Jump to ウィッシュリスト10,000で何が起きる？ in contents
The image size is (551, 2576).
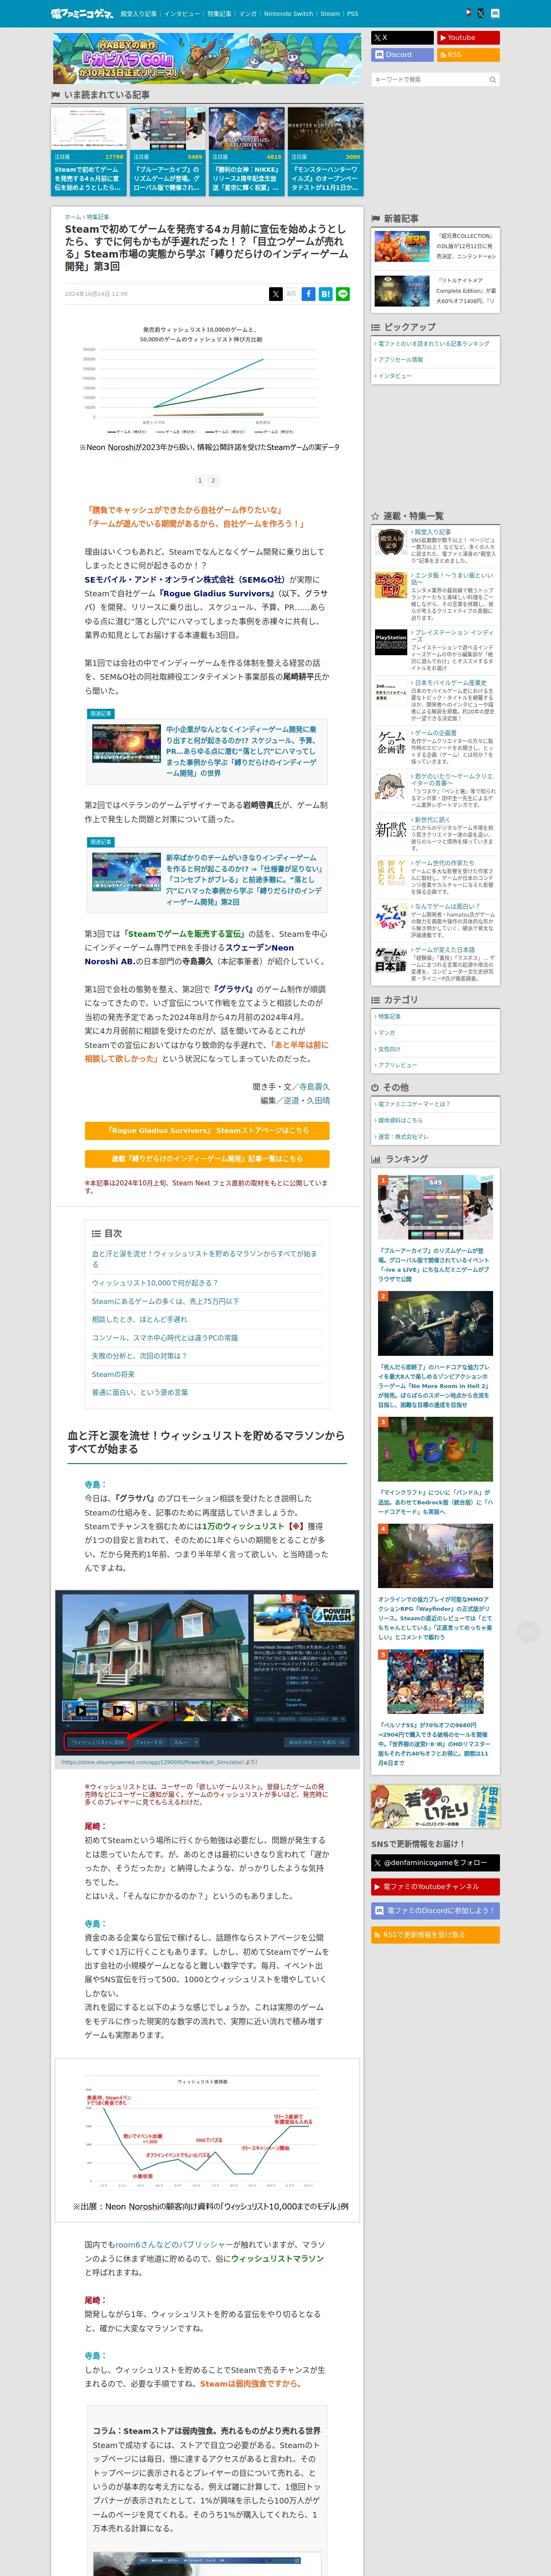[154, 1282]
